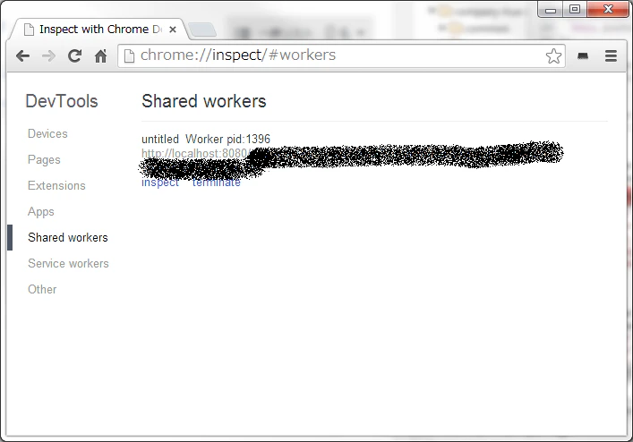
Task: Click the page icon in the address bar
Action: click(x=129, y=55)
